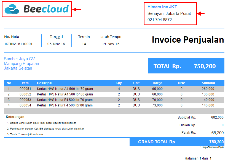
Task: Click the Keterangan heading
Action: point(15,117)
